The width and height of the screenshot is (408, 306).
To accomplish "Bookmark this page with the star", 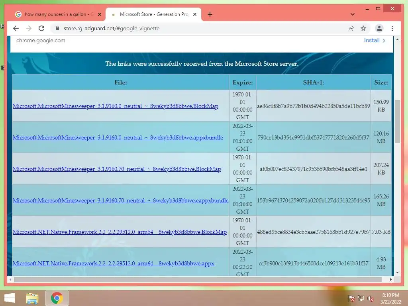I will coord(363,28).
